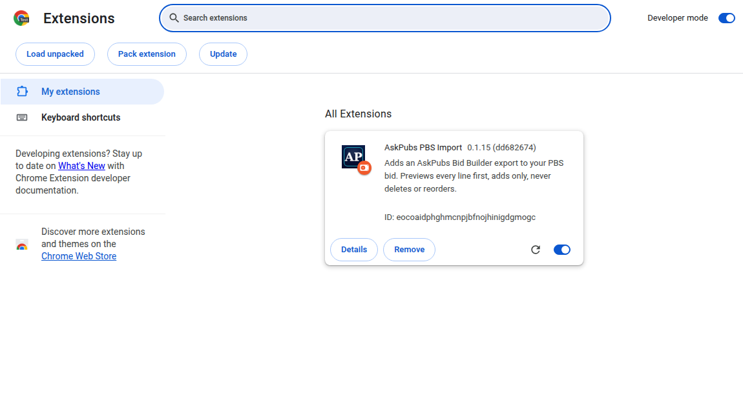Click the AskPubs PBS Import extension icon
The image size is (743, 400).
point(353,157)
